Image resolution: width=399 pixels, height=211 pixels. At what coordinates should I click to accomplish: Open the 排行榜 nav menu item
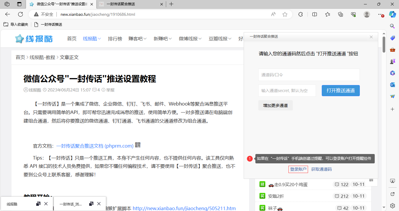coord(115,39)
